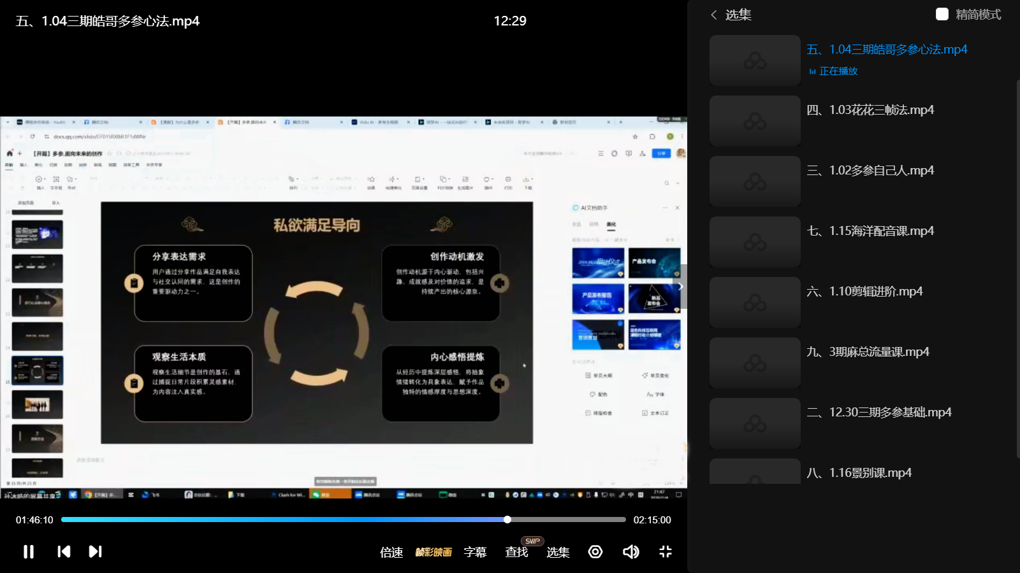Open the 选集 episode list in control bar
The width and height of the screenshot is (1020, 573).
click(x=558, y=552)
